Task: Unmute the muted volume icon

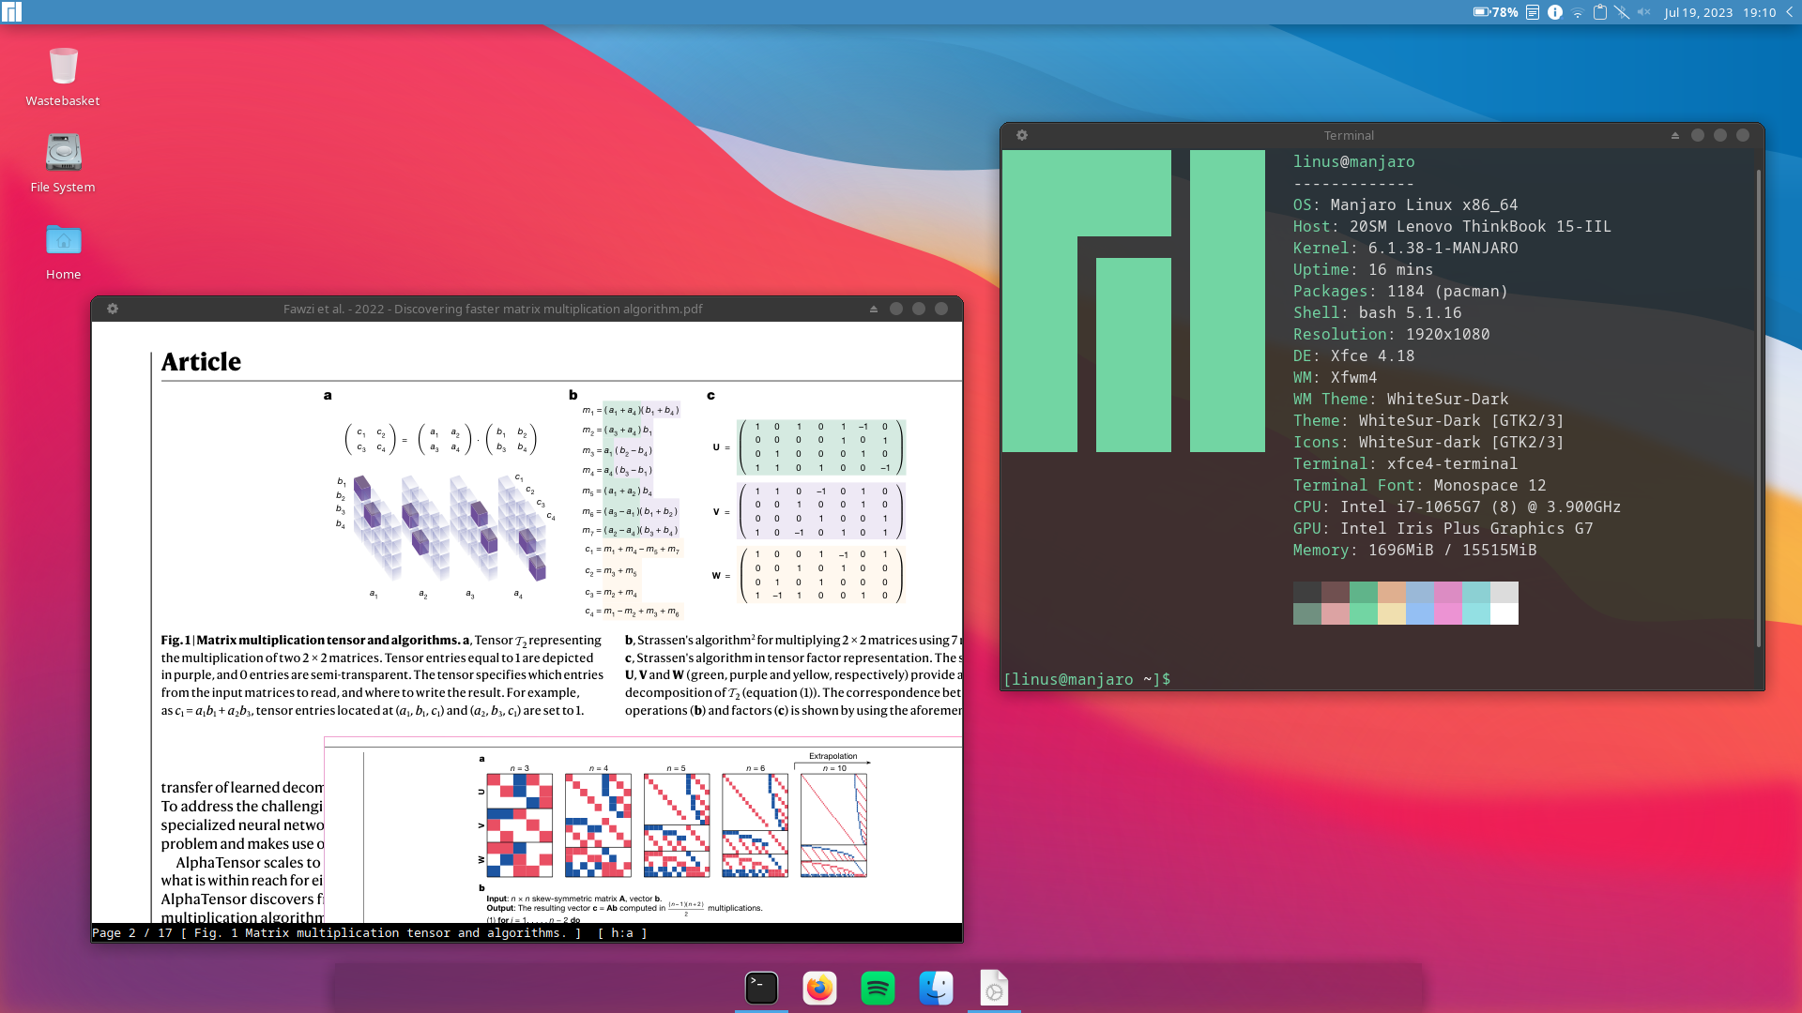Action: (1644, 12)
